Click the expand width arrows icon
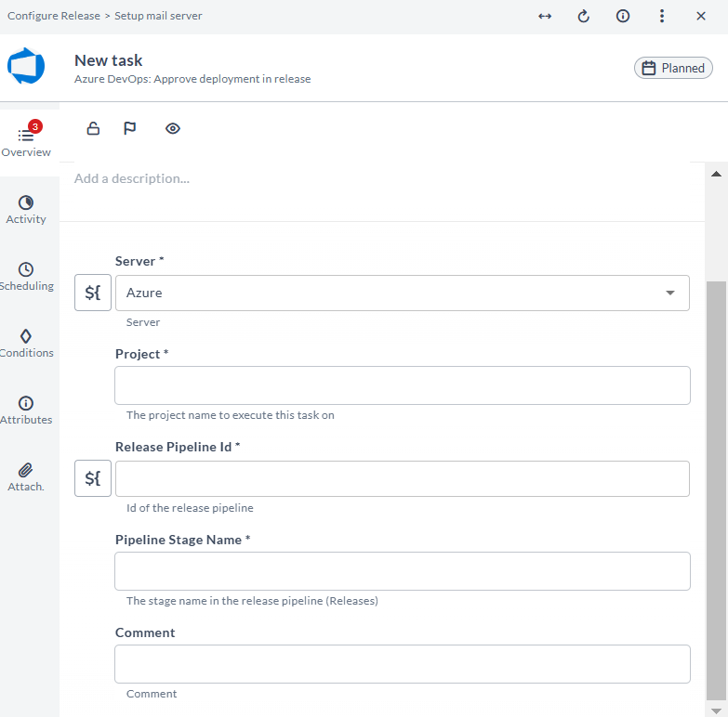 coord(545,17)
